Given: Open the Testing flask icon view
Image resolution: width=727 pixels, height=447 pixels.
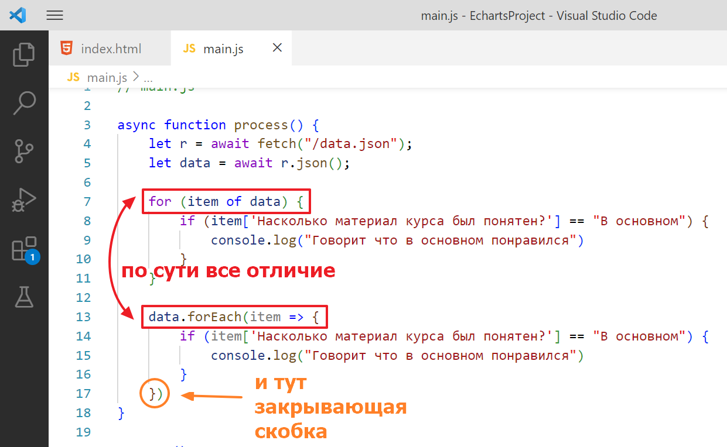Looking at the screenshot, I should coord(23,298).
